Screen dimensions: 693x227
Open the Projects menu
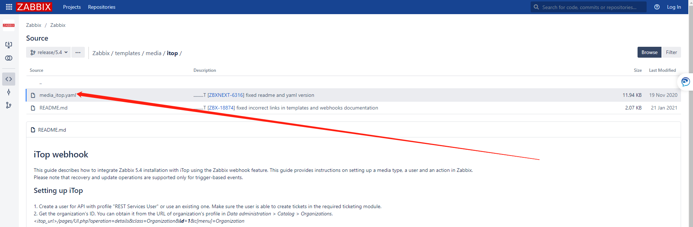pos(72,7)
